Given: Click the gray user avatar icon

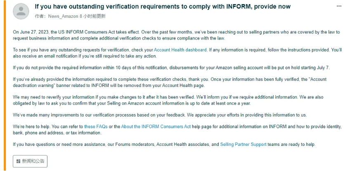Looking at the screenshot, I should click(x=21, y=11).
